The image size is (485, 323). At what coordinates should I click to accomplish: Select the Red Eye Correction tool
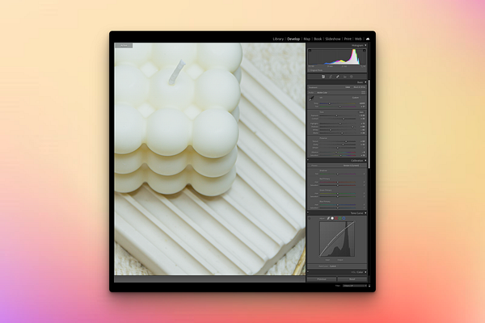(x=345, y=77)
